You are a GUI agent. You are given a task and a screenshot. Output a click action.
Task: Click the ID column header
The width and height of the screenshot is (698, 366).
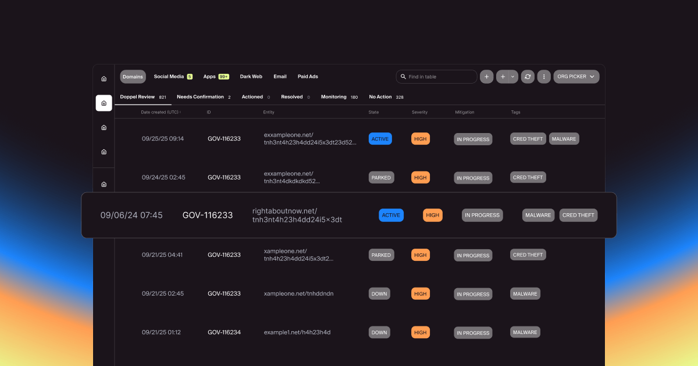[209, 112]
